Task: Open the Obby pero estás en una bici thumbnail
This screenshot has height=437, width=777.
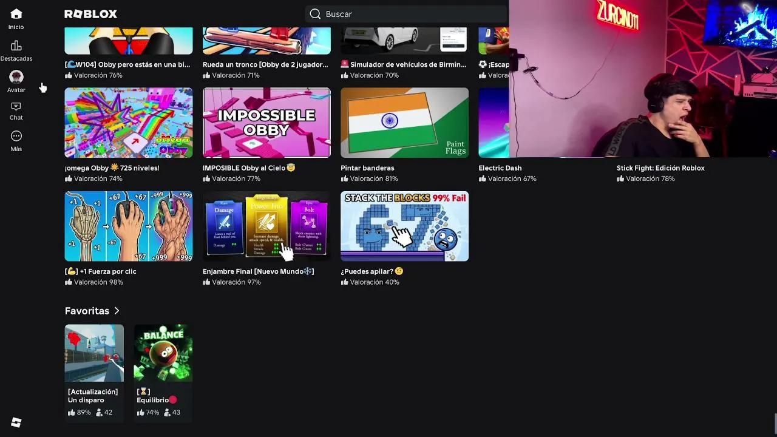Action: 129,41
